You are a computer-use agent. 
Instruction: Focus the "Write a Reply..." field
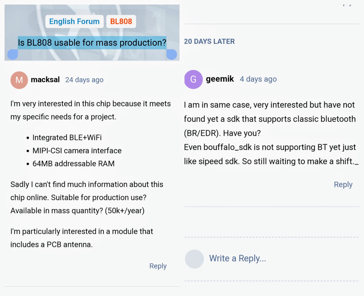(x=237, y=258)
